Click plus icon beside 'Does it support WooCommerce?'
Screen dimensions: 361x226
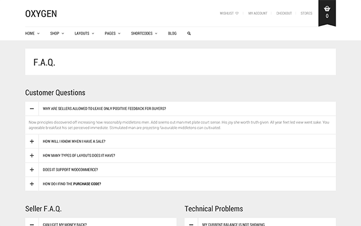point(32,169)
